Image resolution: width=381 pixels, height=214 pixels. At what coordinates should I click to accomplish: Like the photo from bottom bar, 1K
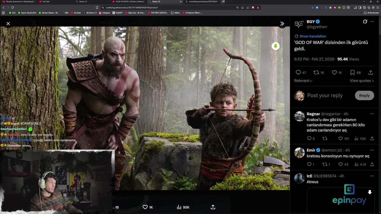tap(145, 207)
